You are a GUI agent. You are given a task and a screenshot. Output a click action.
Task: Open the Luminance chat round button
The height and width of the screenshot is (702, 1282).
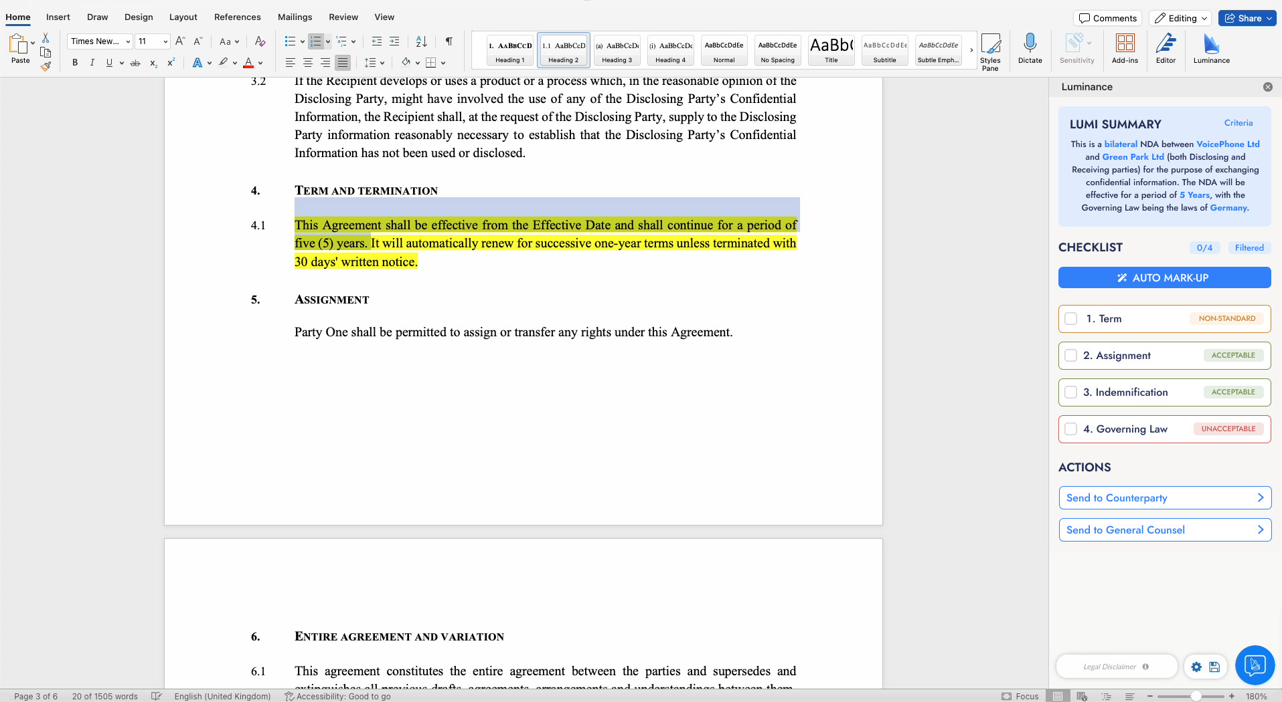pyautogui.click(x=1255, y=665)
